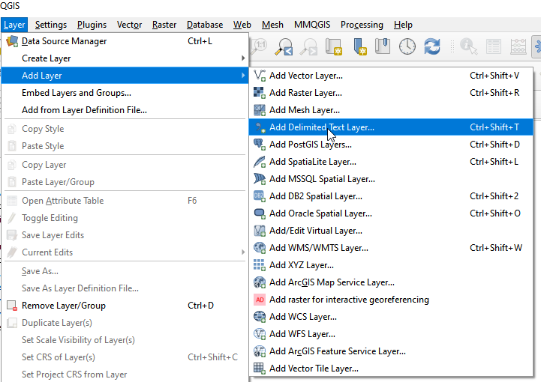541x382 pixels.
Task: Select Add SpatiaLite Layer entry
Action: pyautogui.click(x=391, y=162)
